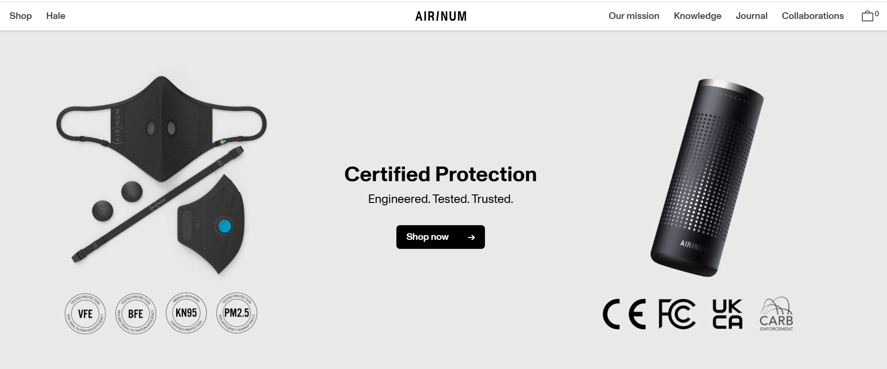Click the UKCA certification mark
887x369 pixels.
(727, 313)
